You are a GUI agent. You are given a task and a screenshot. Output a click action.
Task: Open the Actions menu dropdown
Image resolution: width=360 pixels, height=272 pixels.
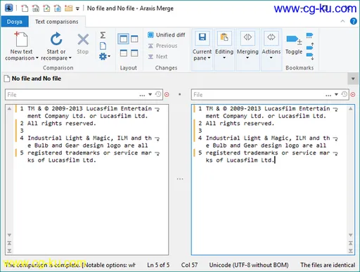[271, 58]
